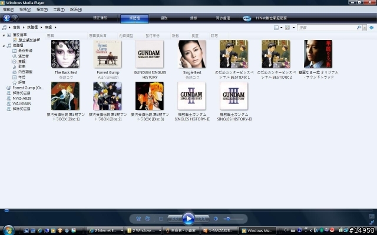This screenshot has height=235, width=377.
Task: Collapse the 播放清單 (Playlists) tree node
Action: point(4,35)
